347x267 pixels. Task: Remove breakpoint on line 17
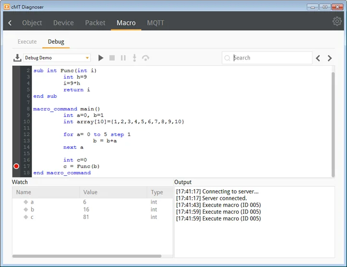tap(16, 166)
